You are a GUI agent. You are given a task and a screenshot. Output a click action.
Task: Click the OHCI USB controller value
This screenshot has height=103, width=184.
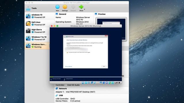tap(73, 99)
